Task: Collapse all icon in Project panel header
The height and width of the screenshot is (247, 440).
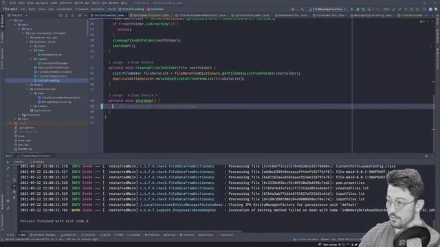Action: click(x=73, y=15)
